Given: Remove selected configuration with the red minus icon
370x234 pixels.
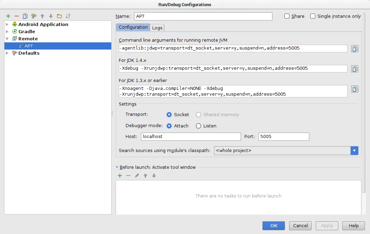Looking at the screenshot, I should pos(17,16).
